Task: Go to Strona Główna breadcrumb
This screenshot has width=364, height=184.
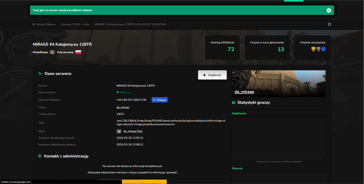Action: (46, 24)
